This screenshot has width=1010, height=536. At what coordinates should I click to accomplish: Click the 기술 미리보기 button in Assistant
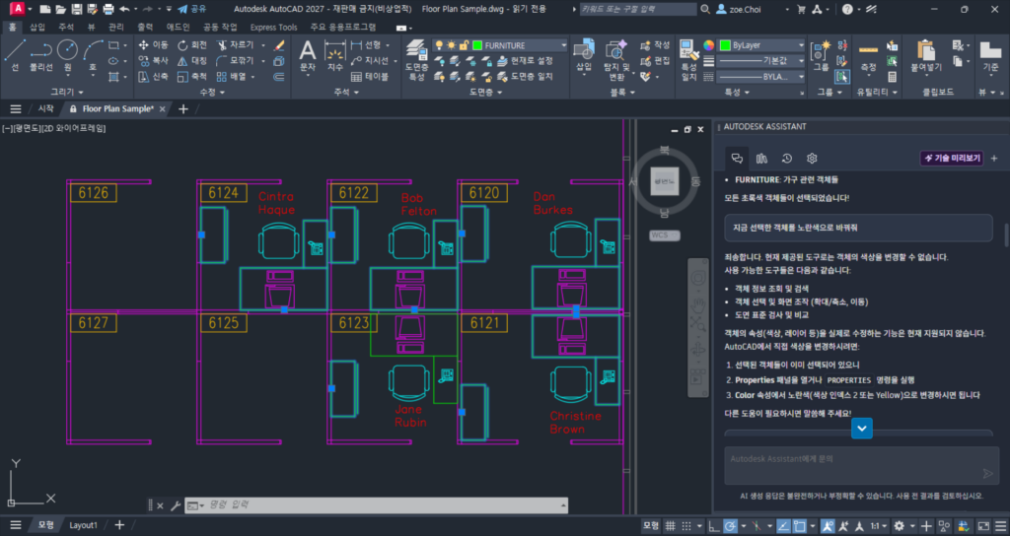[952, 159]
